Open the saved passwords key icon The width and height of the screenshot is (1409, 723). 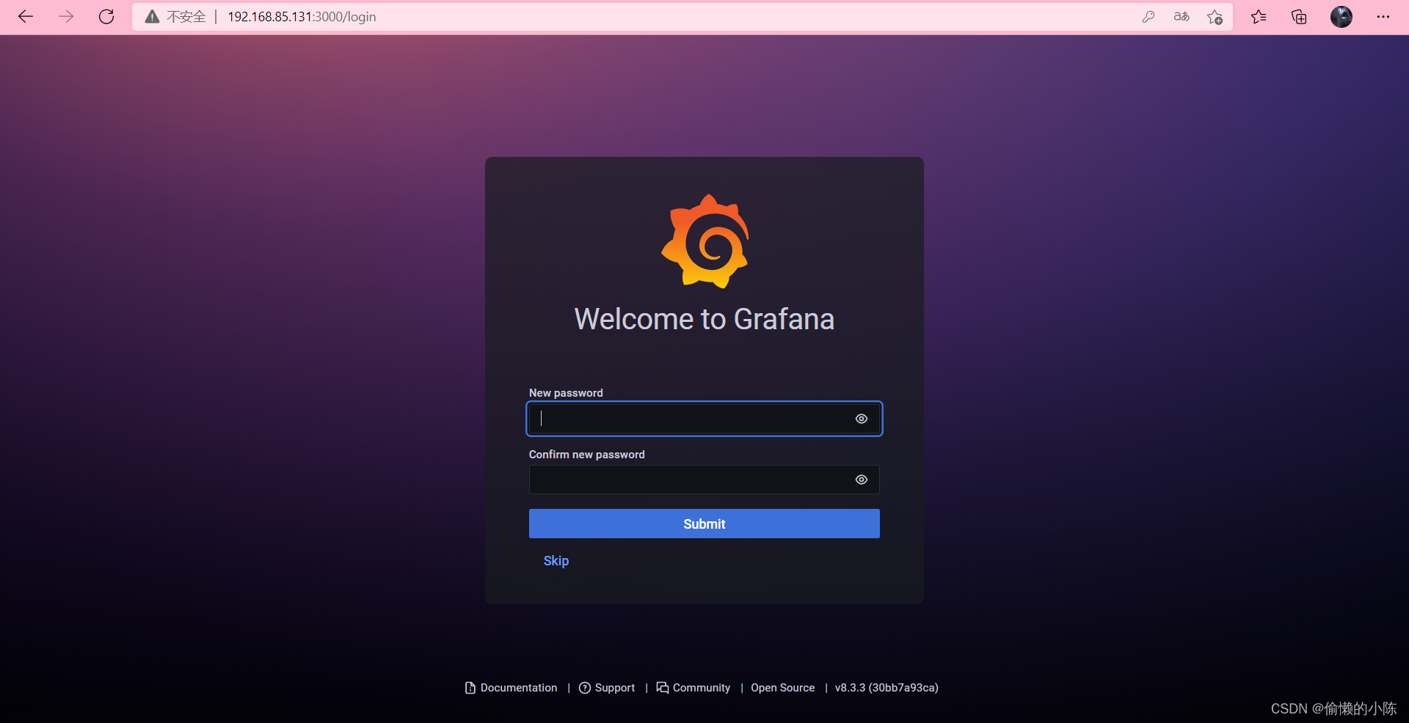pyautogui.click(x=1148, y=17)
